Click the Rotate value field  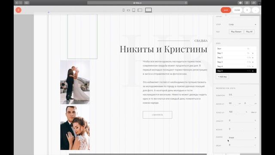[x=241, y=129]
